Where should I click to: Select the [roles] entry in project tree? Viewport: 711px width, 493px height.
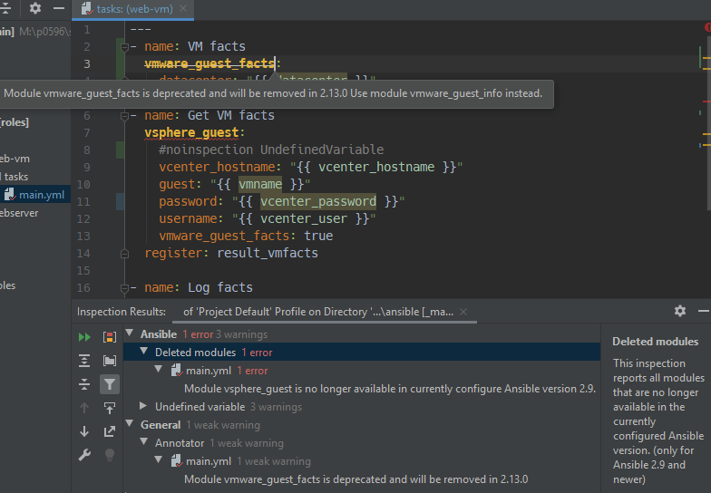pyautogui.click(x=15, y=122)
